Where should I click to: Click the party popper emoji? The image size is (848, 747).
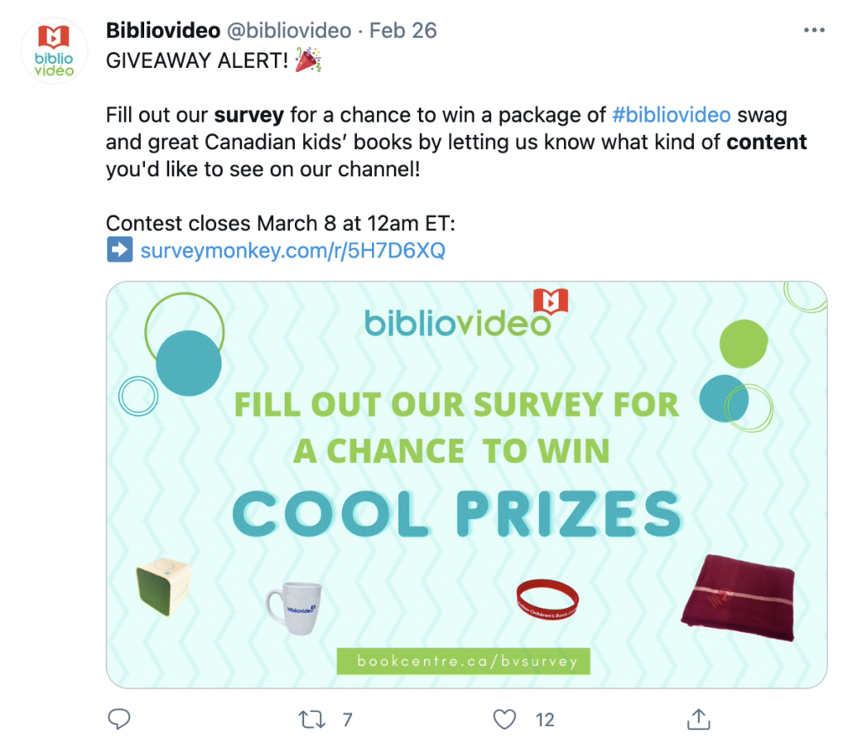308,60
